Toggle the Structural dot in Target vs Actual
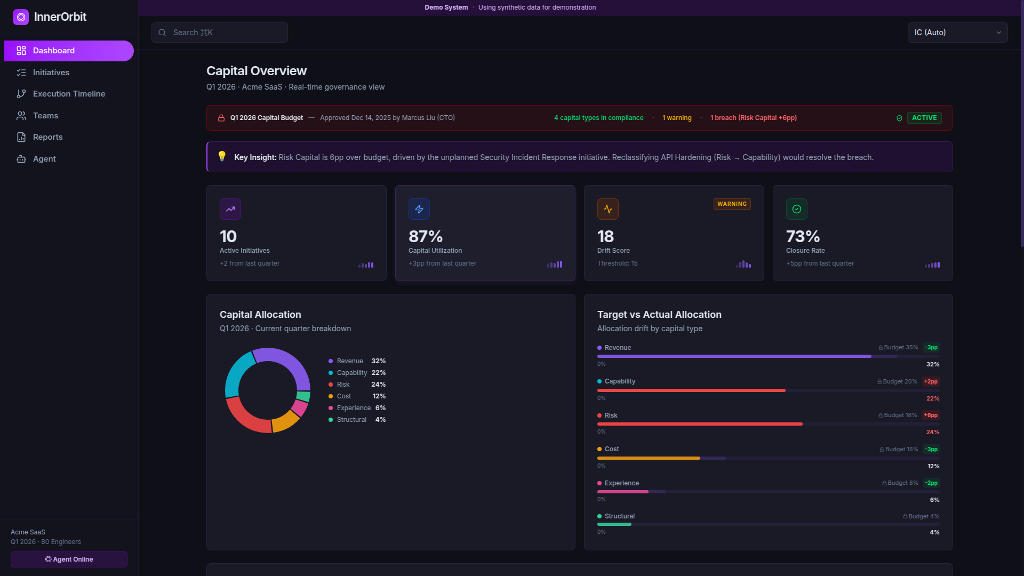Screen dimensions: 1024x576 click(599, 516)
